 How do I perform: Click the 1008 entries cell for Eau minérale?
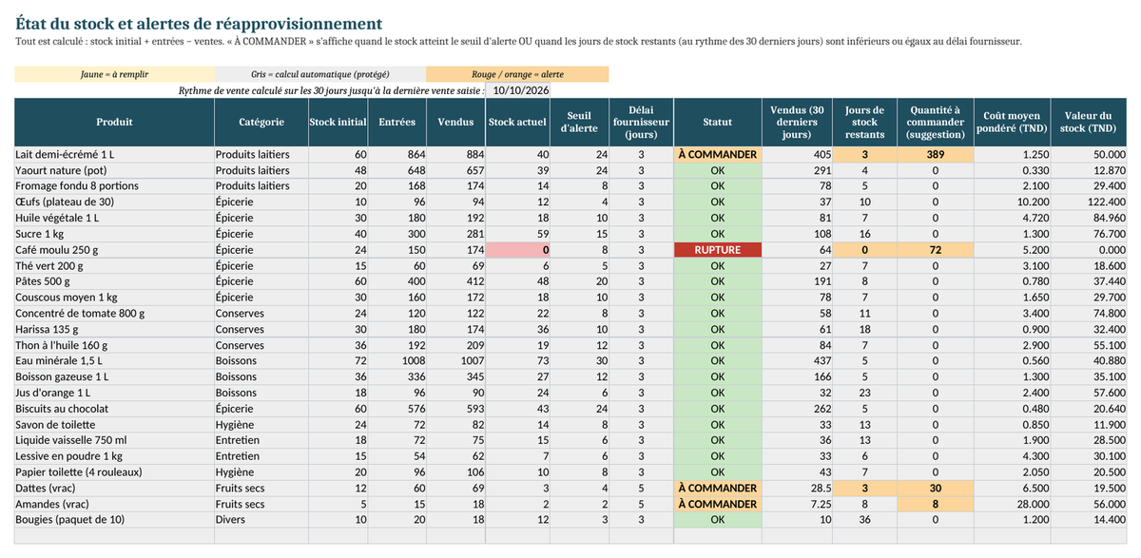(397, 361)
